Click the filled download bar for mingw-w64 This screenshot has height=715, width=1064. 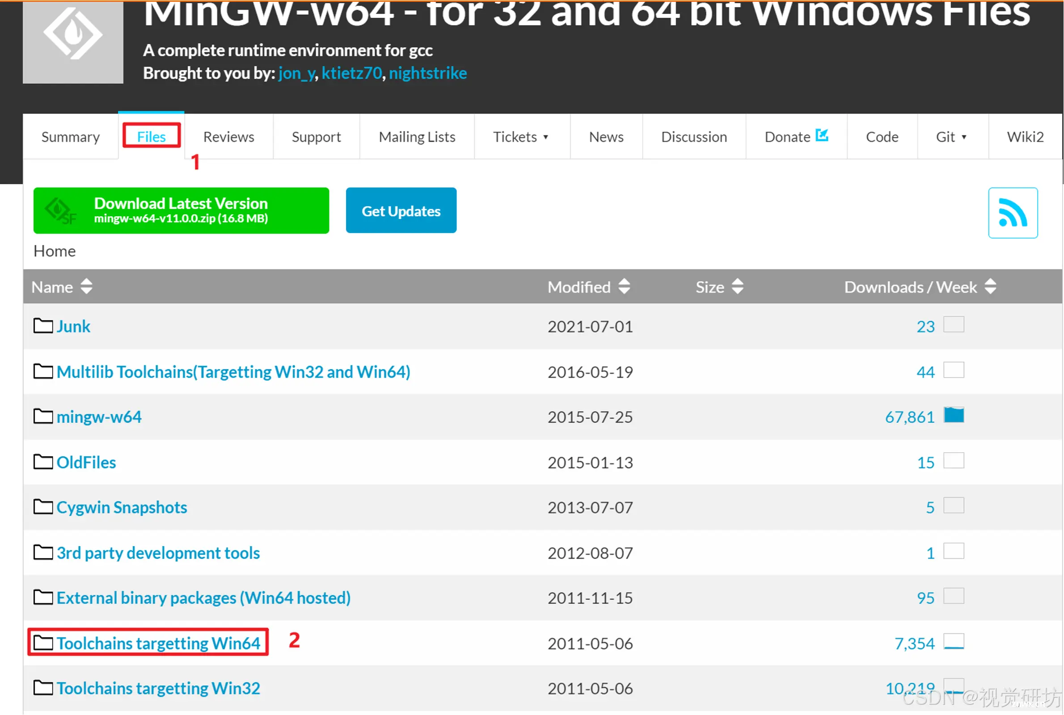(954, 415)
